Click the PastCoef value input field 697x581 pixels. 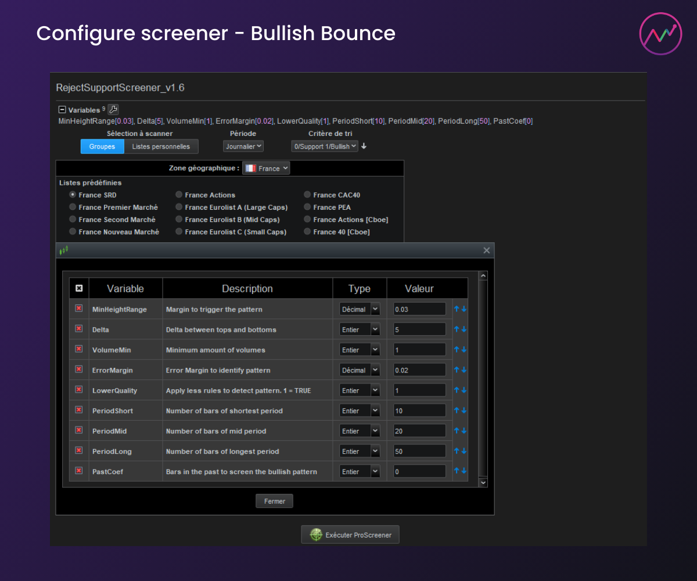[x=419, y=472]
